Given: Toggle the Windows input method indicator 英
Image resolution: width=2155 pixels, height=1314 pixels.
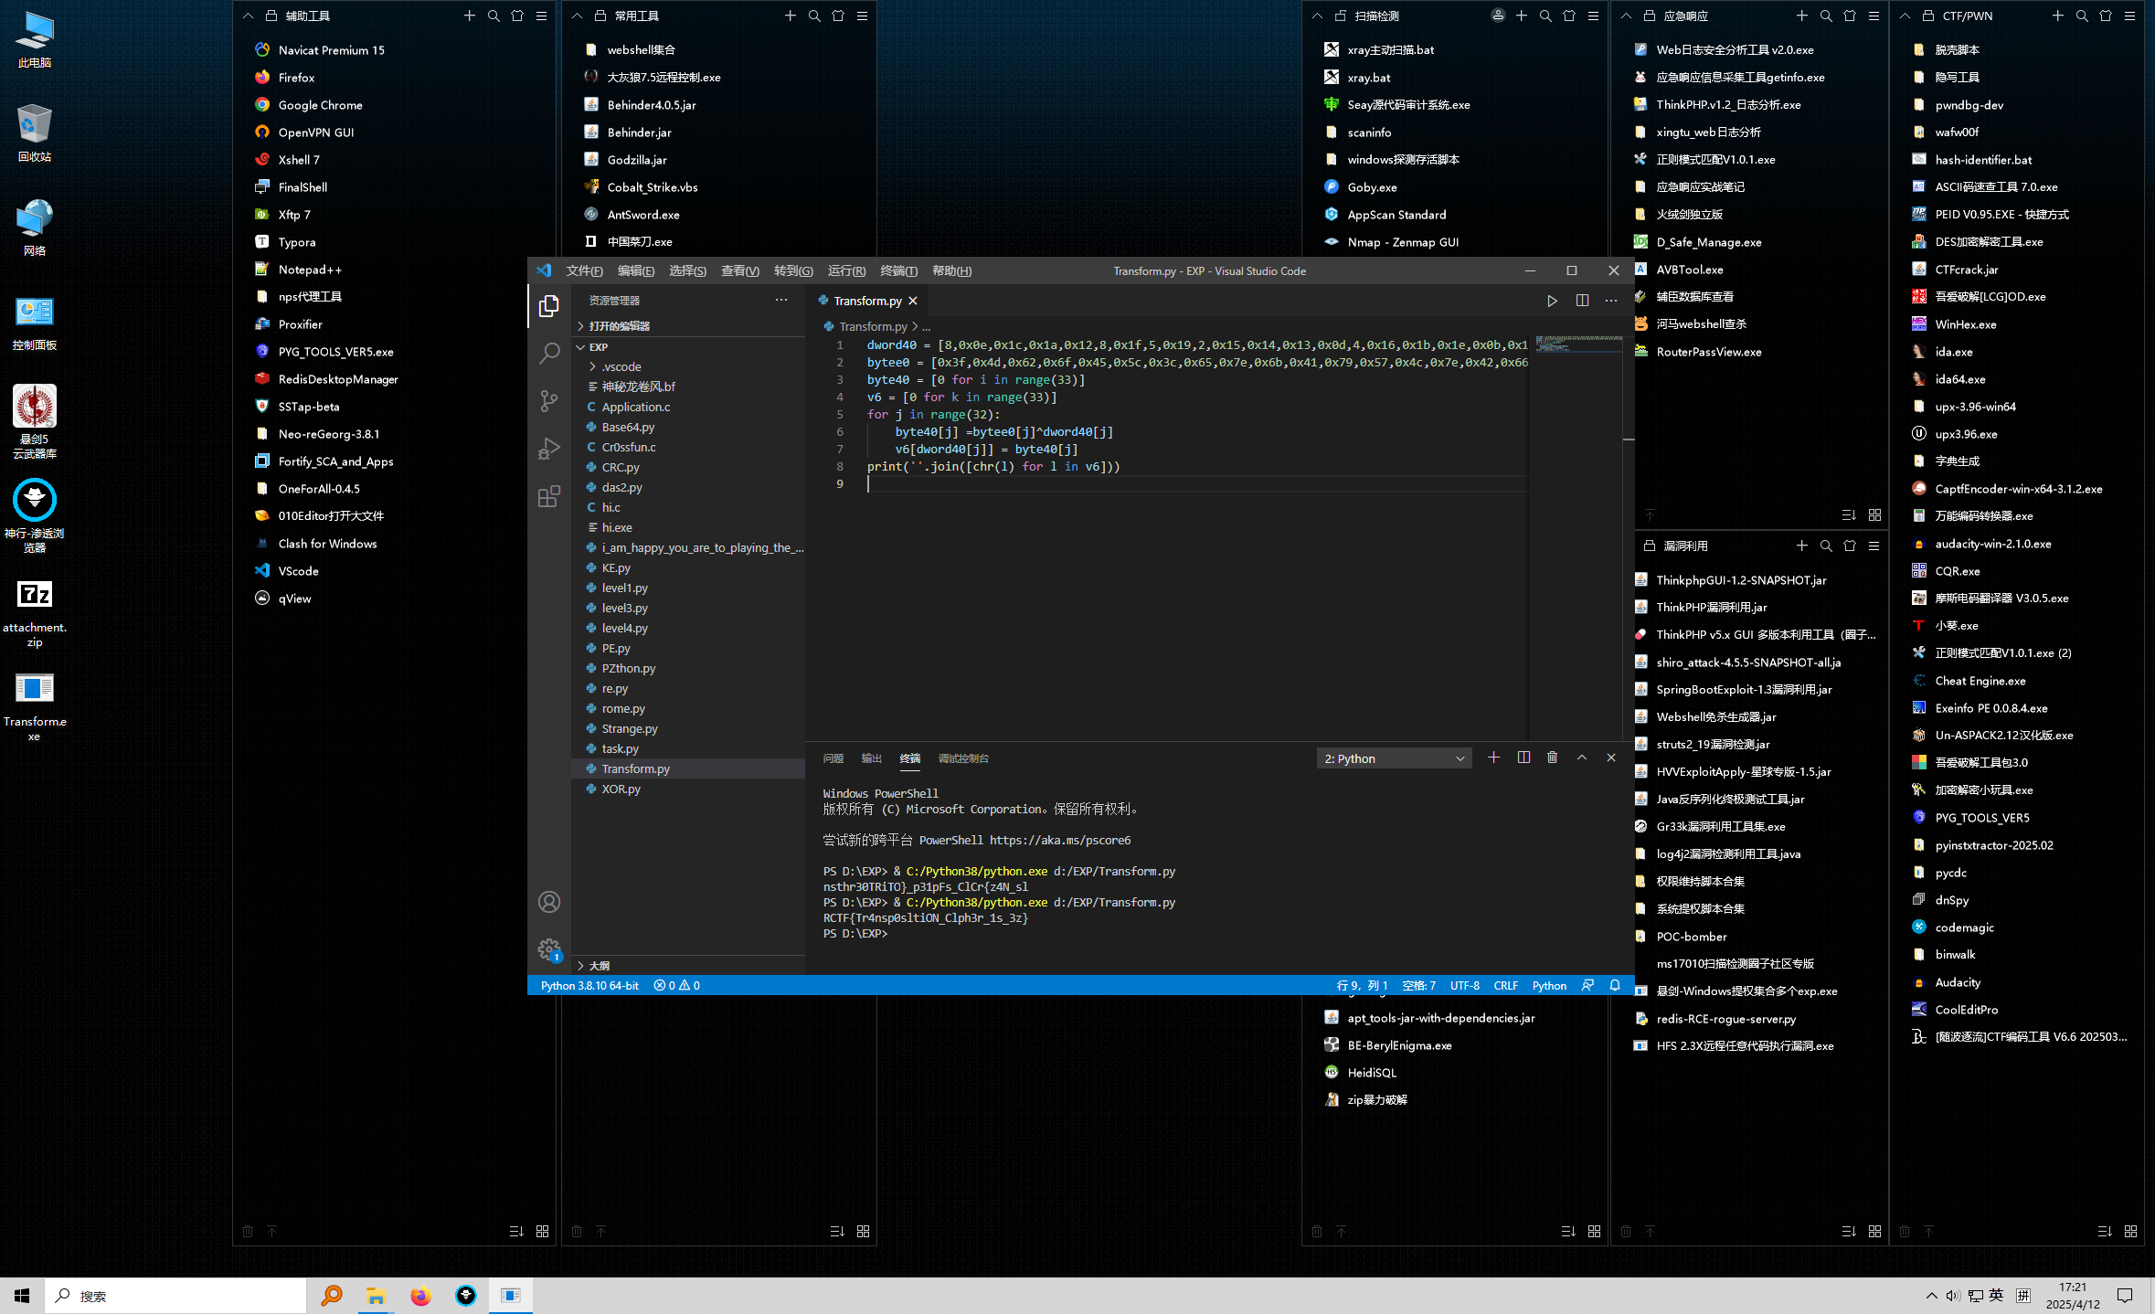Looking at the screenshot, I should pyautogui.click(x=1996, y=1295).
